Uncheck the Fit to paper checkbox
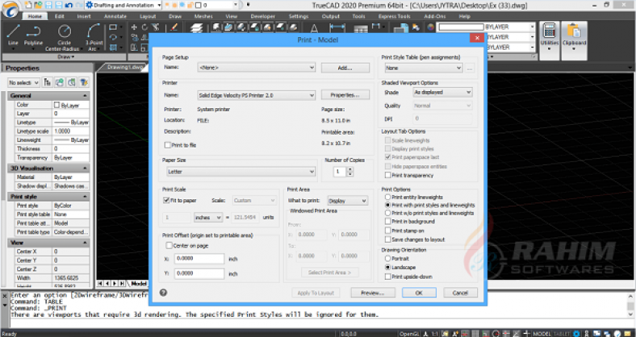The height and width of the screenshot is (337, 636). coord(166,200)
